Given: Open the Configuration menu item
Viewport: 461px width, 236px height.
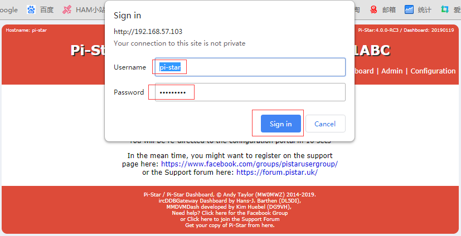Looking at the screenshot, I should (433, 71).
